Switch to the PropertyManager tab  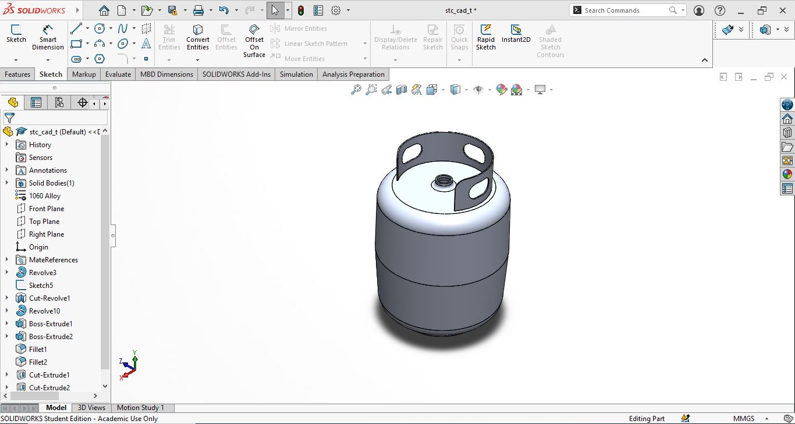coord(36,103)
